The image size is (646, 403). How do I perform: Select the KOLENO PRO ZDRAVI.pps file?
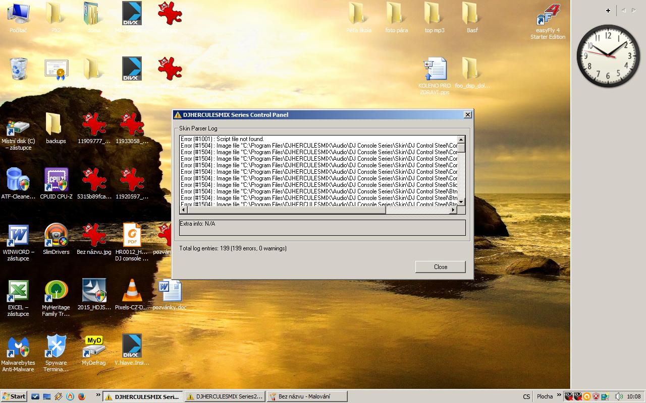pyautogui.click(x=435, y=76)
